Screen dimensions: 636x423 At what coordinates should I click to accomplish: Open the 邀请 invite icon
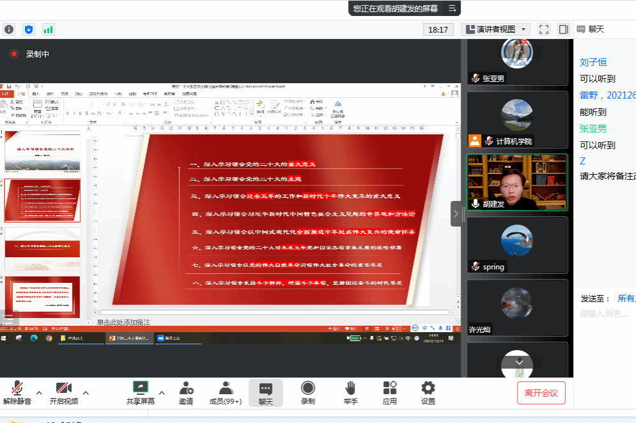click(x=186, y=392)
